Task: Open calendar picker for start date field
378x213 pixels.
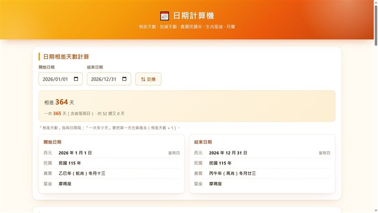Action: (x=76, y=79)
